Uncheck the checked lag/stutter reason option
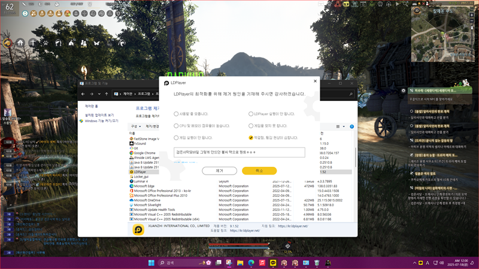This screenshot has width=479, height=269. pyautogui.click(x=251, y=137)
